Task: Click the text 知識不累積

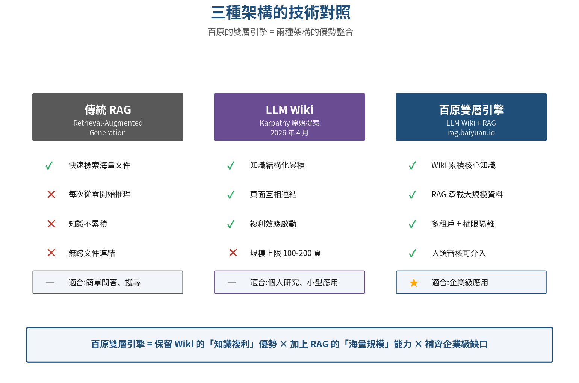Action: [88, 224]
